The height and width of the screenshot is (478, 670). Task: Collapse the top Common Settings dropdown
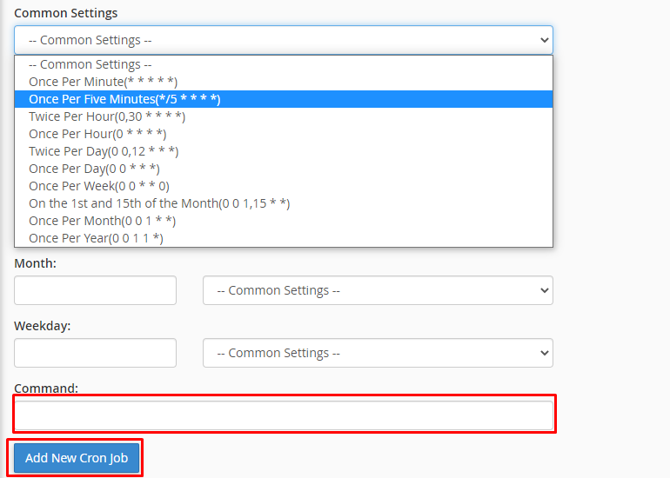283,40
